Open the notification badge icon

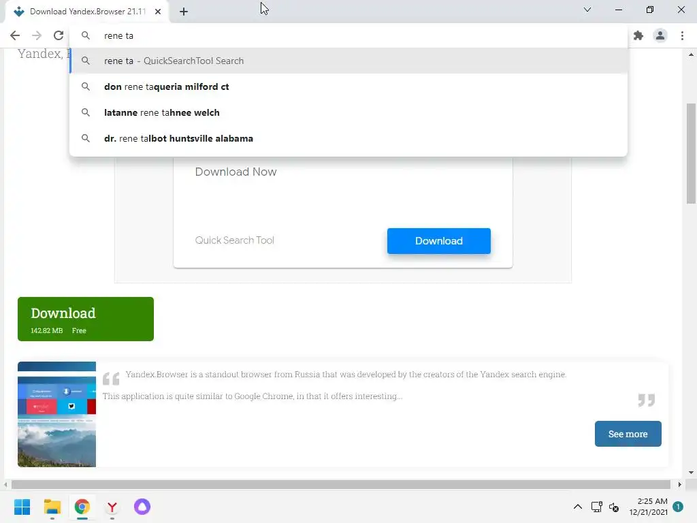pyautogui.click(x=678, y=507)
